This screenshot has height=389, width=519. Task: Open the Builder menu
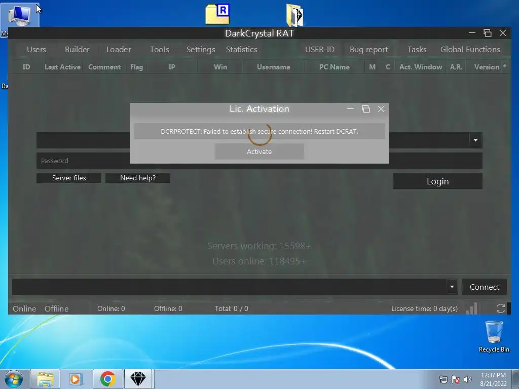(77, 50)
